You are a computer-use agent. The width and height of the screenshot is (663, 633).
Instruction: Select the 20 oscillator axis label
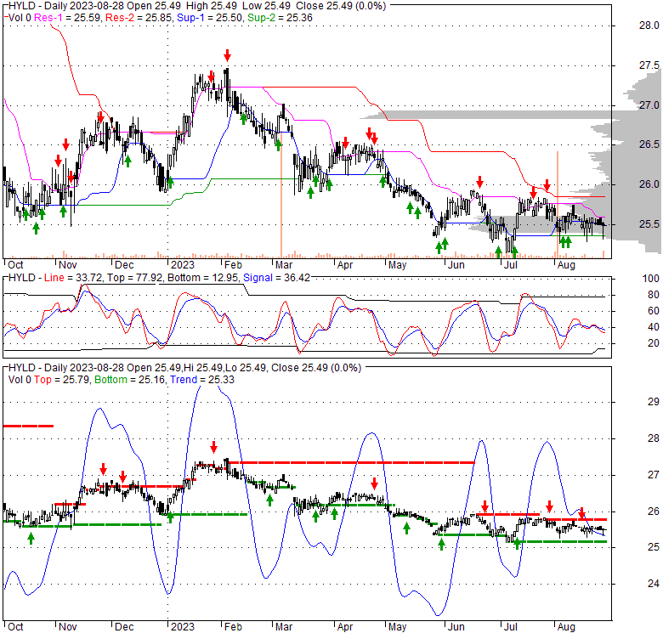point(654,343)
